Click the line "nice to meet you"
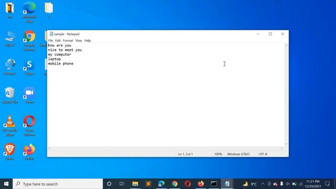Screen dimensions: 336x189 pos(65,50)
